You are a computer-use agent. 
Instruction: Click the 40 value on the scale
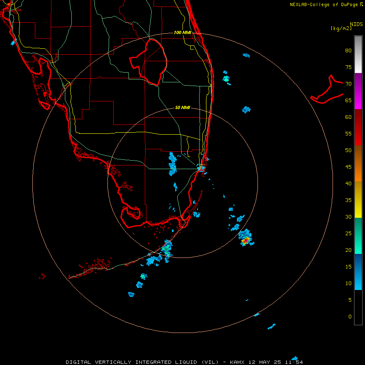[x=348, y=183]
